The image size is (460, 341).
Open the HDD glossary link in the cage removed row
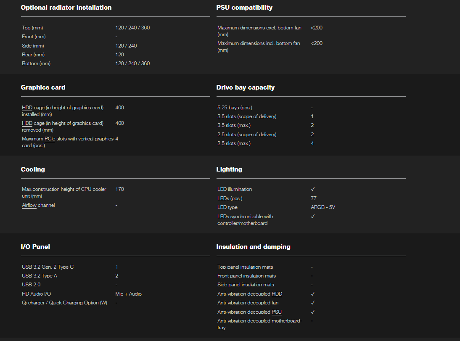27,123
